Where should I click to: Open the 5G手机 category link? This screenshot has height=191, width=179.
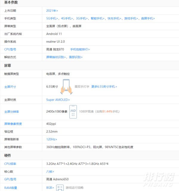click(53, 18)
